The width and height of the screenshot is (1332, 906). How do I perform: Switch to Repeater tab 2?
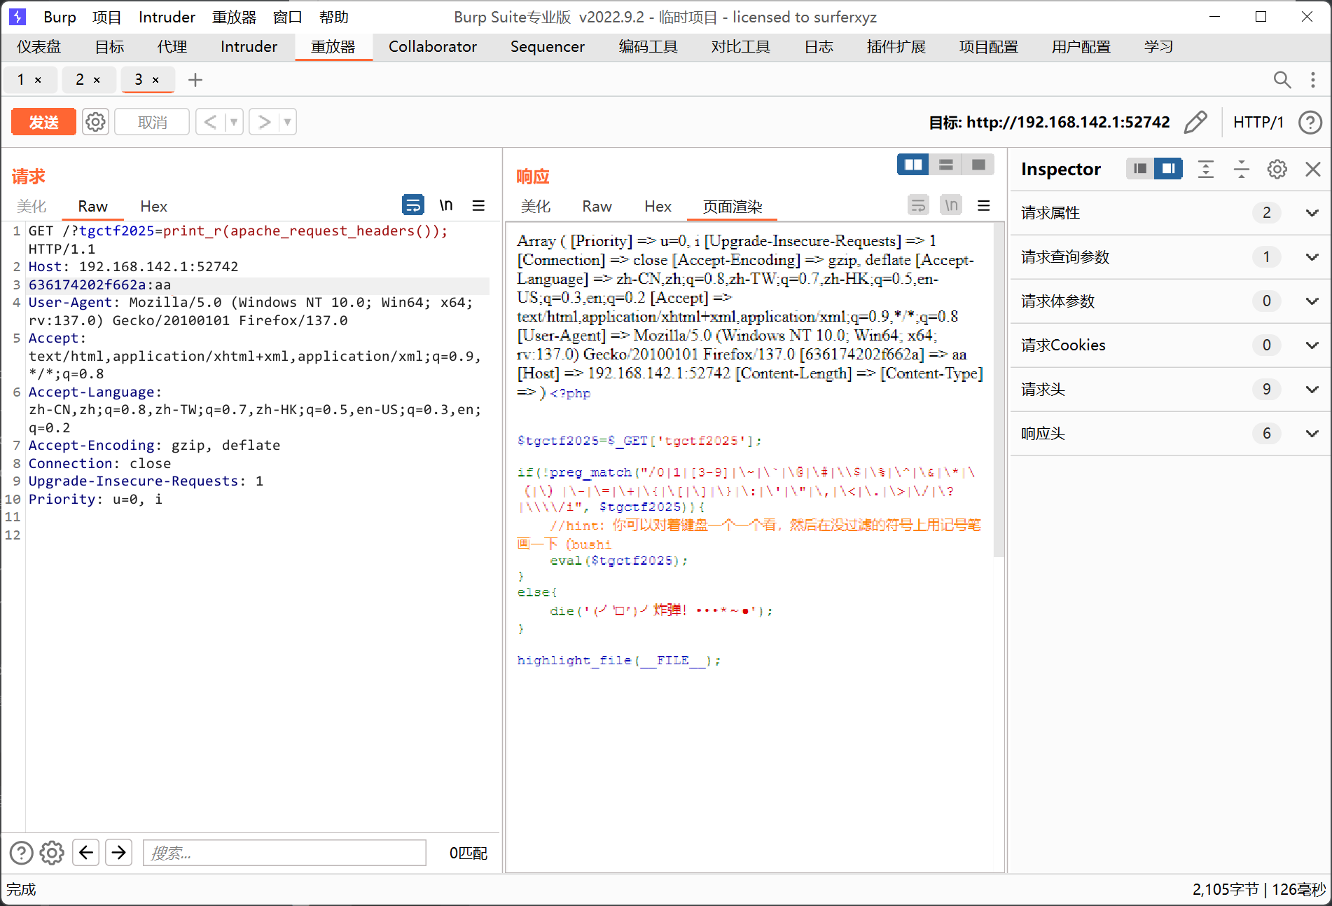click(x=80, y=80)
